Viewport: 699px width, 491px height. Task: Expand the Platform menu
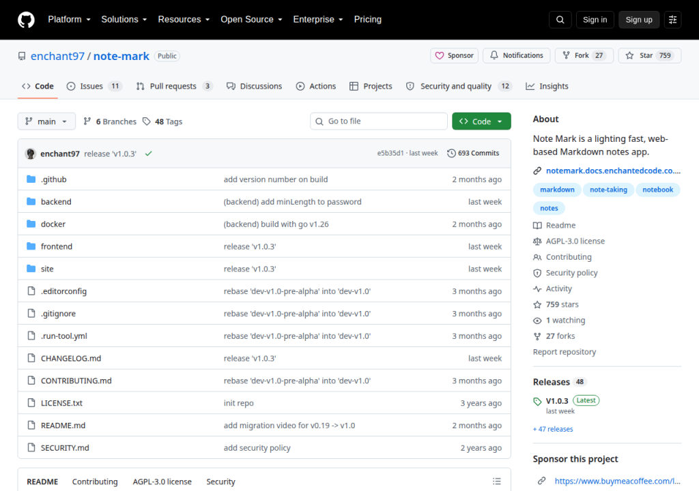(x=69, y=20)
